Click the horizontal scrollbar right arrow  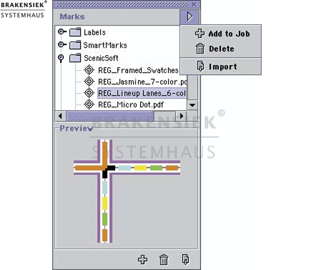pyautogui.click(x=182, y=116)
